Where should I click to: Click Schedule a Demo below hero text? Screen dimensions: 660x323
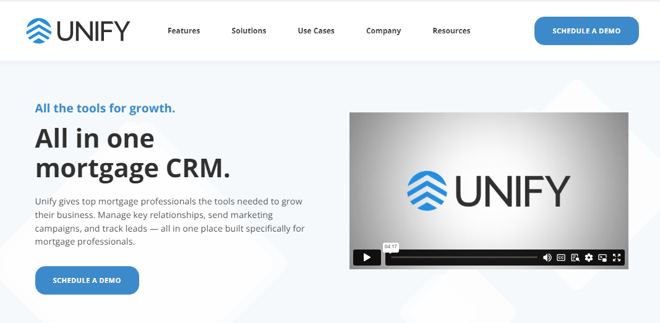(87, 280)
